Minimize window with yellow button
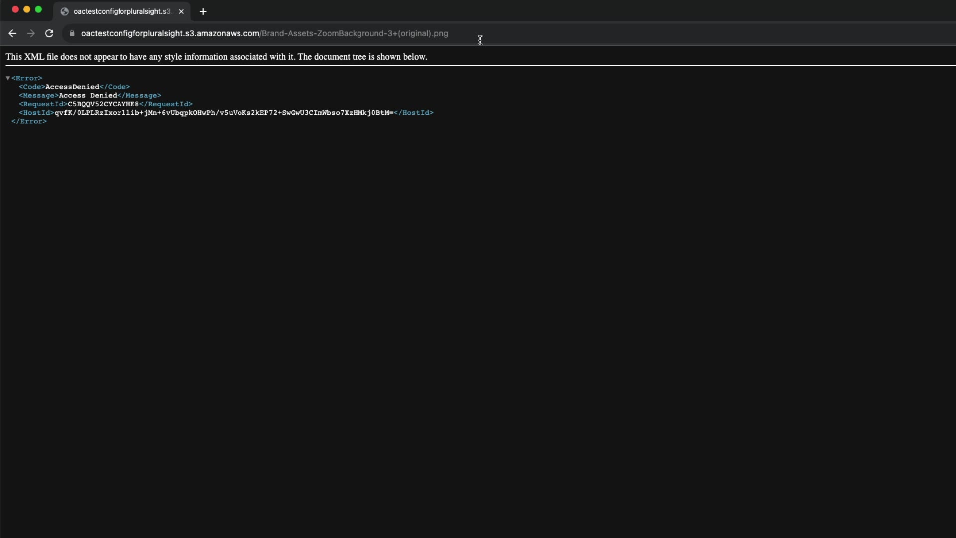 coord(27,9)
